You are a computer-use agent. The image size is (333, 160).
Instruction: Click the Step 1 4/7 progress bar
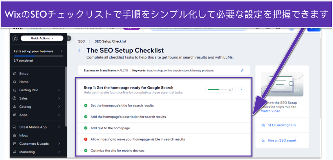click(x=221, y=90)
